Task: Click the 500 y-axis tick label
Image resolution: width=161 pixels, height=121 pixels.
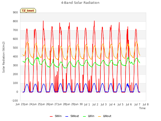Action: click(x=15, y=48)
